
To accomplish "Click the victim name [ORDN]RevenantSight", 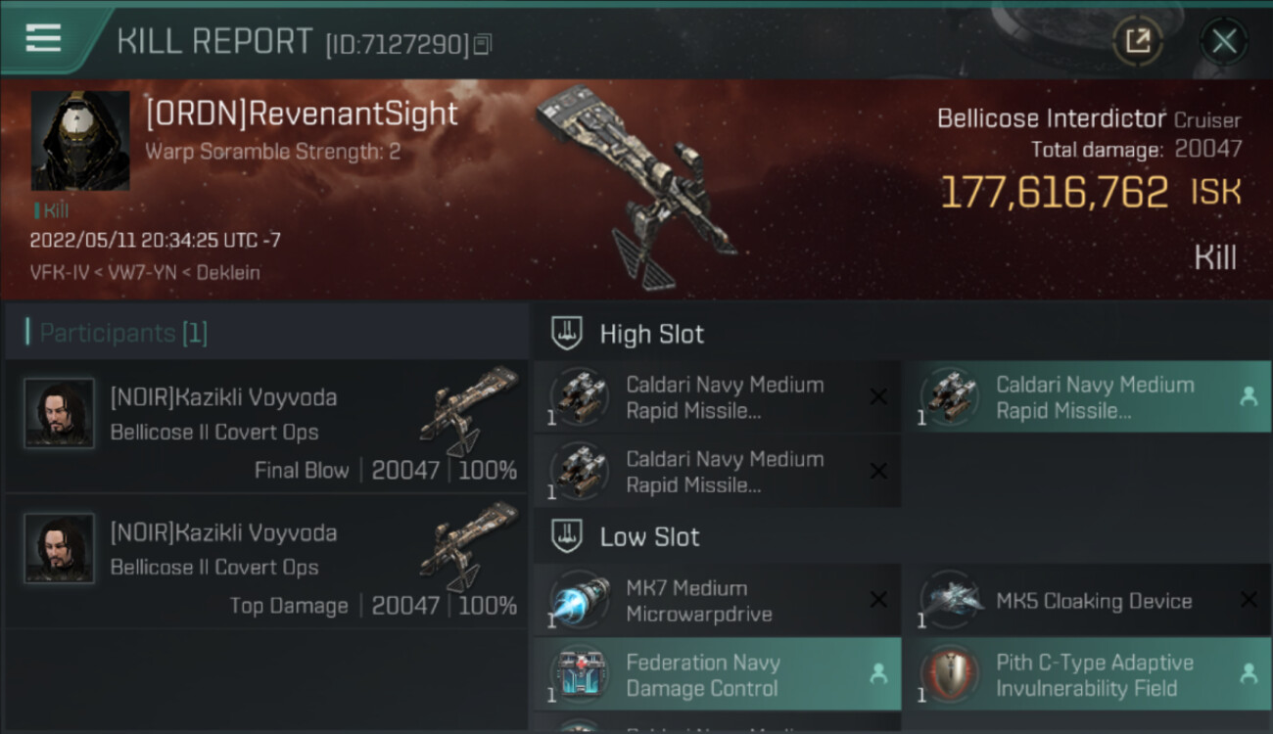I will [302, 114].
